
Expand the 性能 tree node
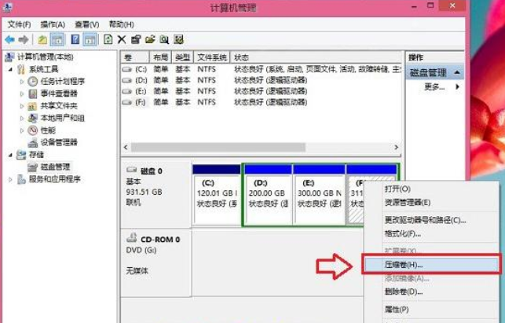coord(22,130)
